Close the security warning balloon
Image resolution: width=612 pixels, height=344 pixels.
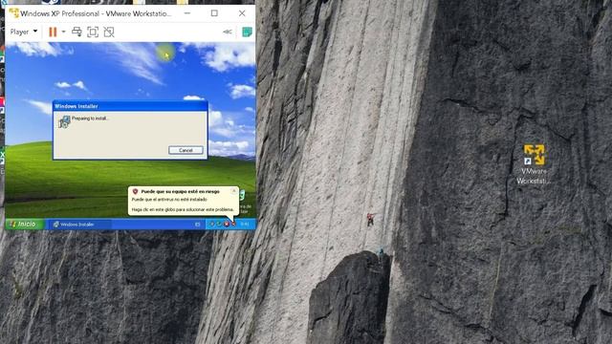click(233, 191)
